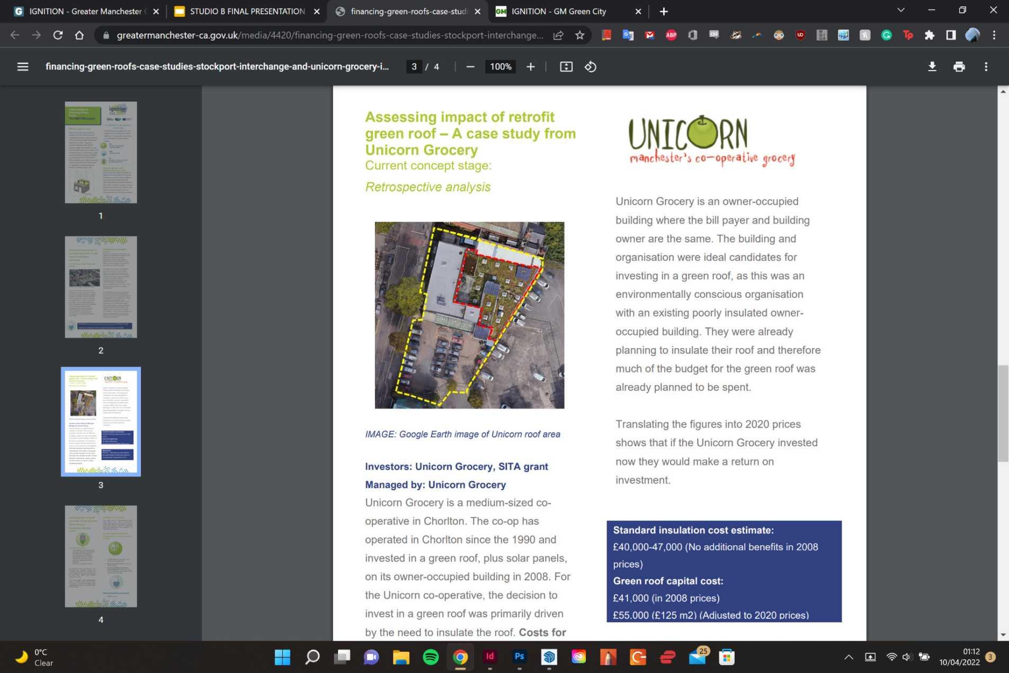The height and width of the screenshot is (673, 1009).
Task: Download the PDF file
Action: [x=932, y=67]
